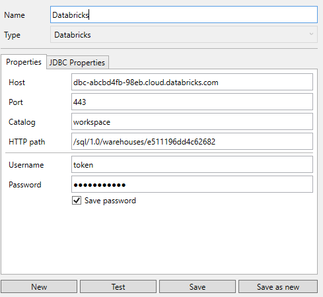Screen dimensions: 323x297
Task: Switch to the Properties tab
Action: [x=24, y=62]
